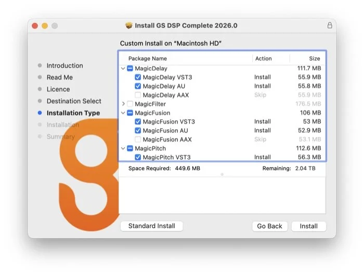This screenshot has height=275, width=364.
Task: Click the MagicDelay AU row label
Action: click(164, 86)
